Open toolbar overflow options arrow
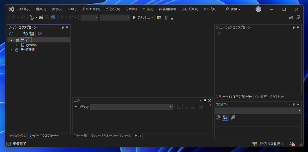 click(172, 19)
